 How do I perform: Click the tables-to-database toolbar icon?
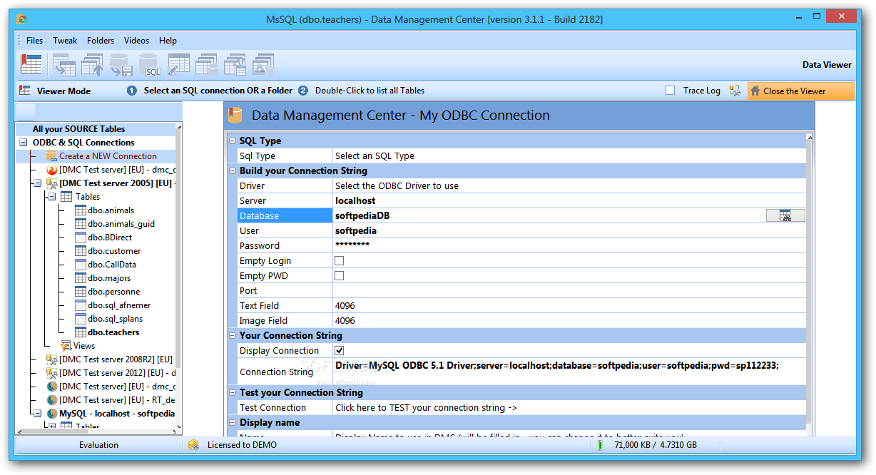click(x=207, y=64)
